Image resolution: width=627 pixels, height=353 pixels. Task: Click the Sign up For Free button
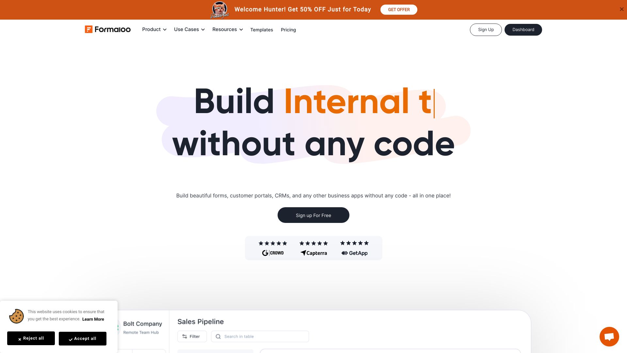313,215
